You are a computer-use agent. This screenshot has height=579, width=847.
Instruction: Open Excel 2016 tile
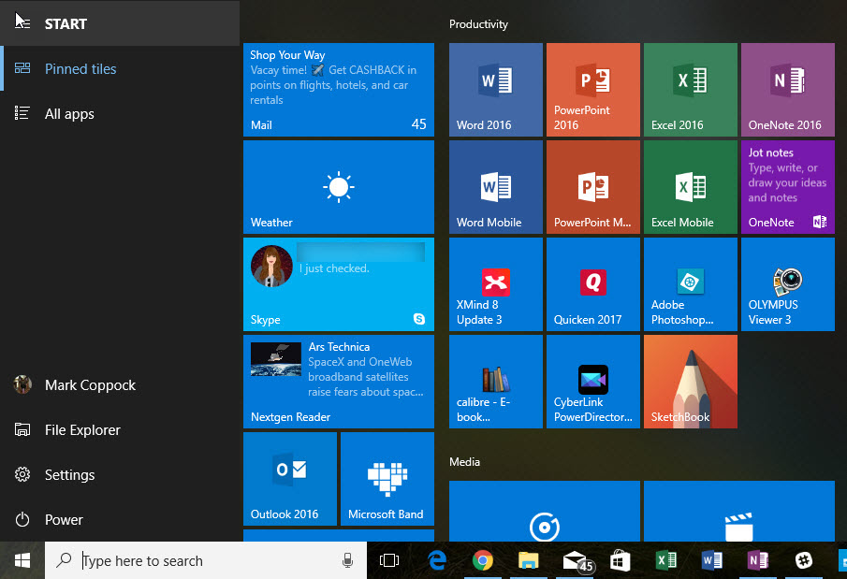690,89
